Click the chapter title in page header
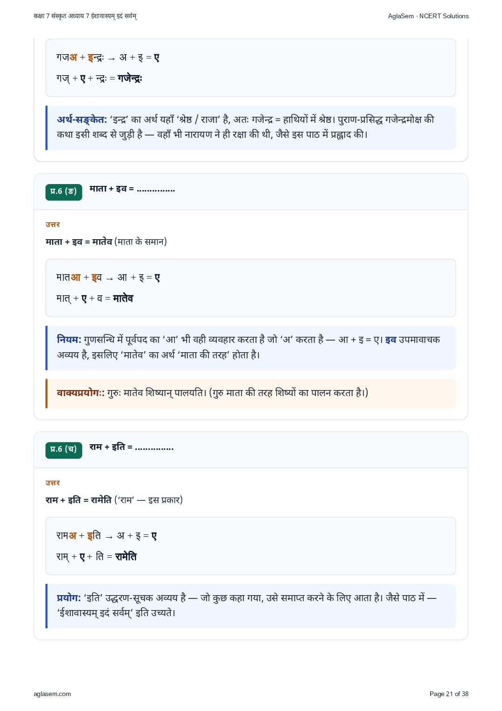Viewport: 502px width, 711px height. click(x=85, y=16)
